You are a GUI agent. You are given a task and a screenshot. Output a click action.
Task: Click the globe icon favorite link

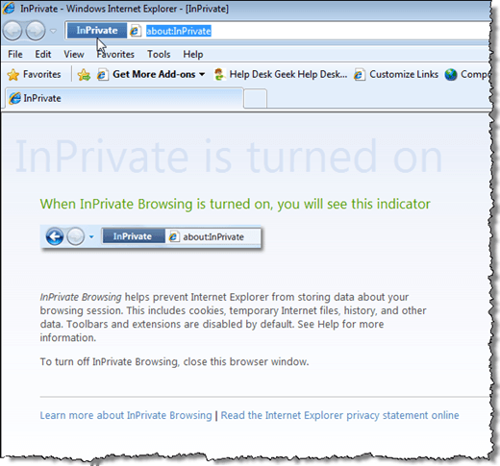[451, 75]
